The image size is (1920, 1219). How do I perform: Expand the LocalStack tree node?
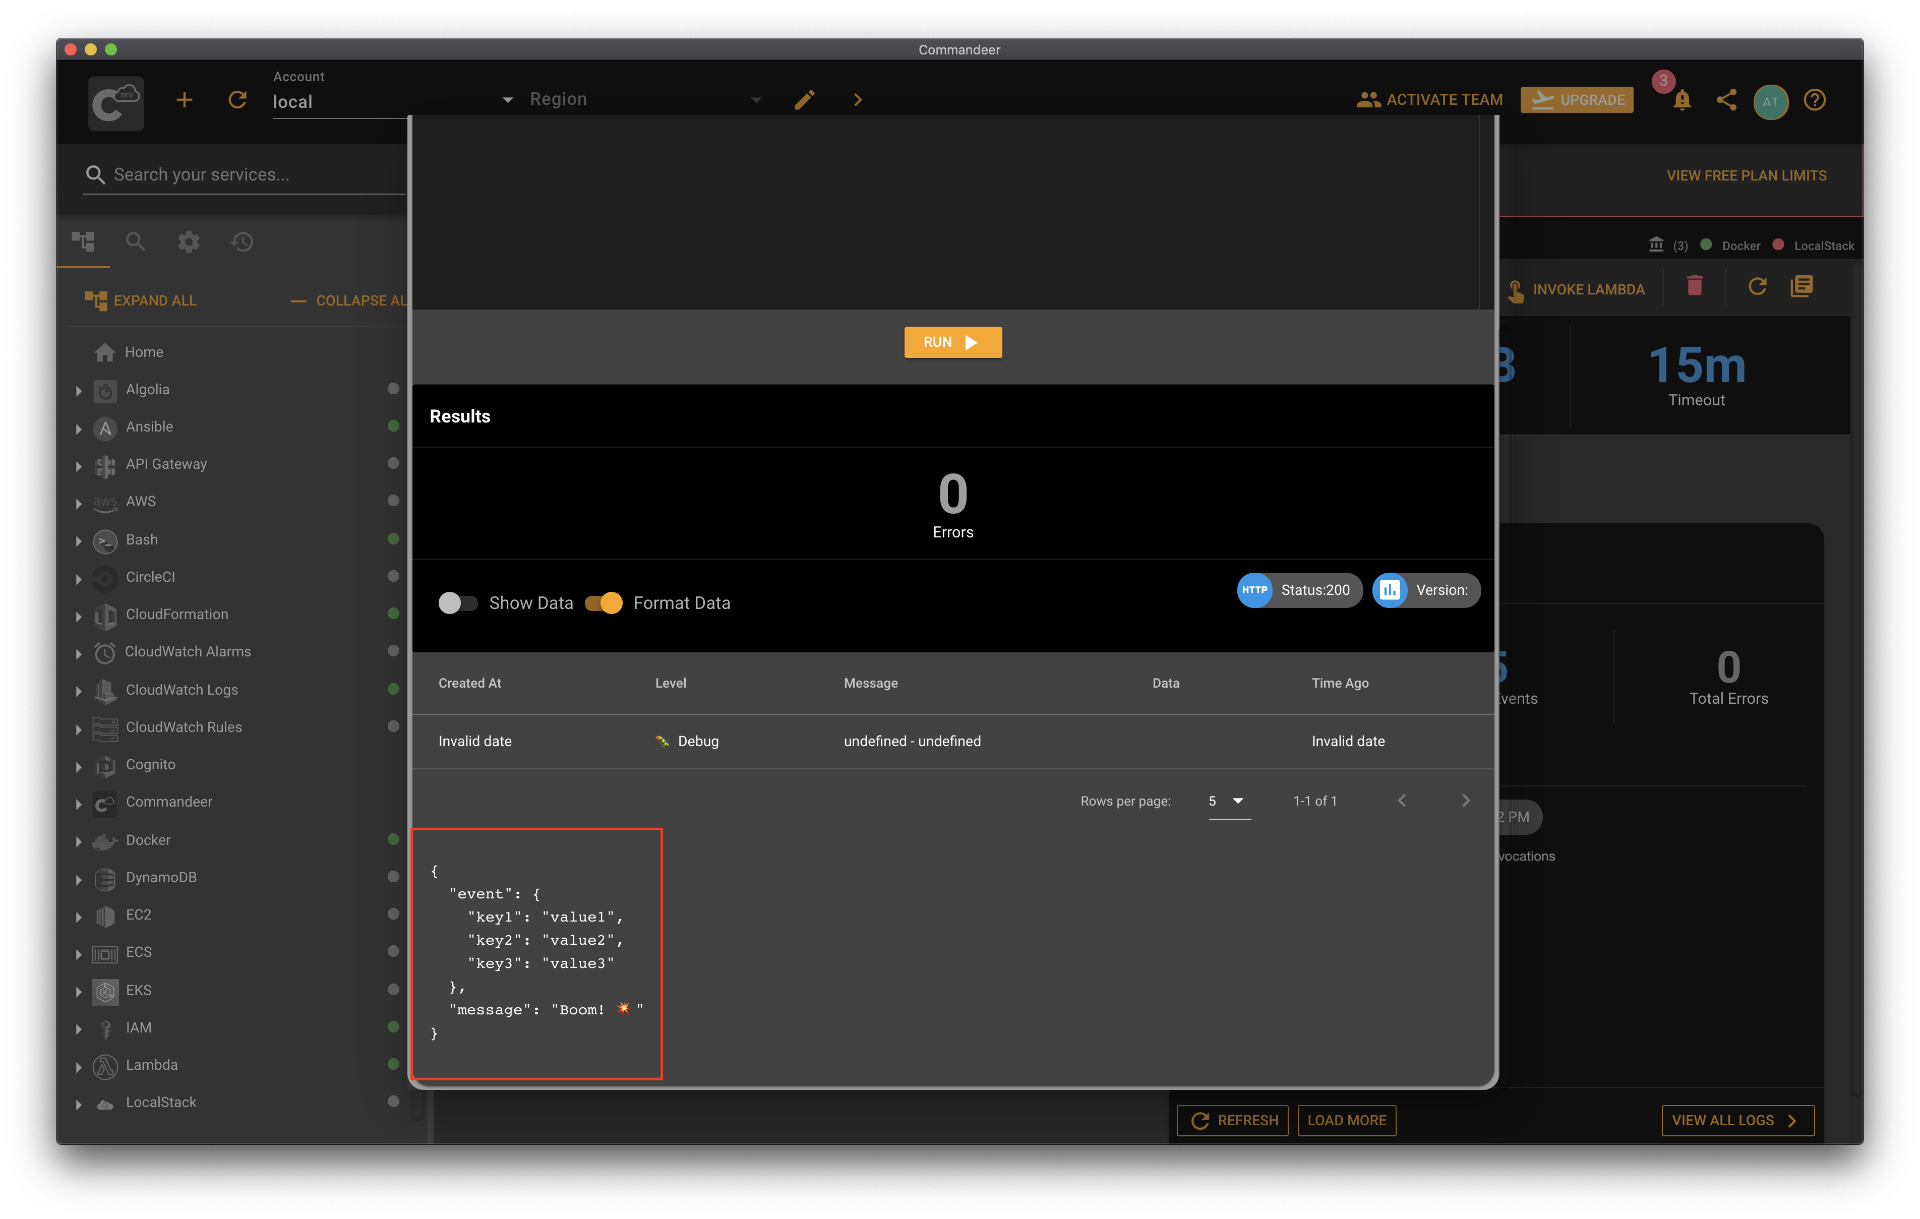tap(79, 1104)
